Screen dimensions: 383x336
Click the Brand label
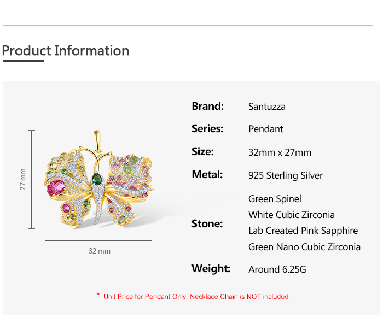pyautogui.click(x=207, y=107)
